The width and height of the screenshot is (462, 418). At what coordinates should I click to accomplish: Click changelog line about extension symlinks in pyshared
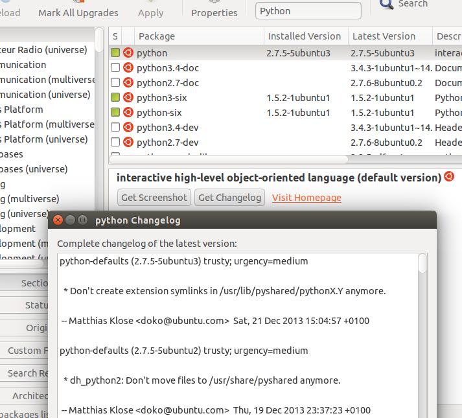pyautogui.click(x=224, y=291)
